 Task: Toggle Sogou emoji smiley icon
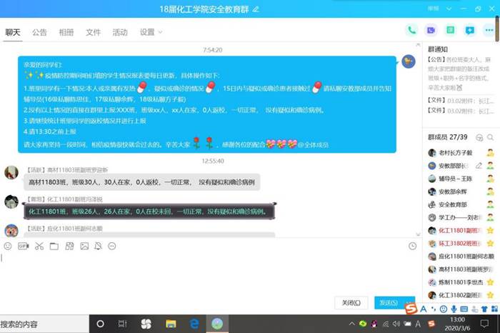click(444, 309)
